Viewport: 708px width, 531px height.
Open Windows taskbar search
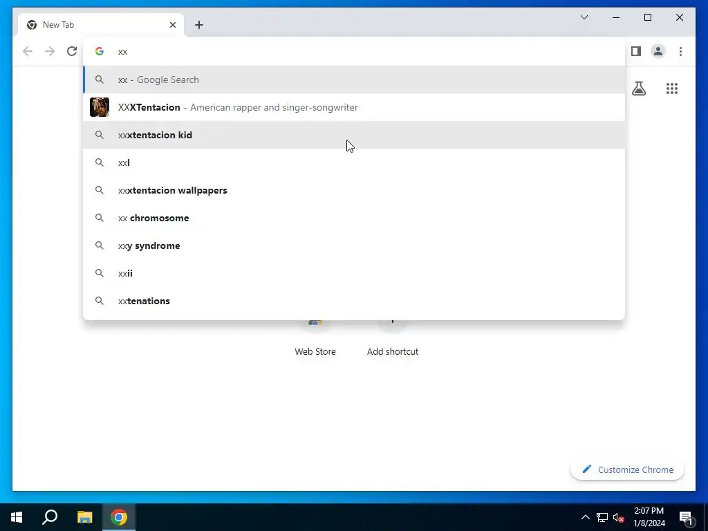click(50, 517)
